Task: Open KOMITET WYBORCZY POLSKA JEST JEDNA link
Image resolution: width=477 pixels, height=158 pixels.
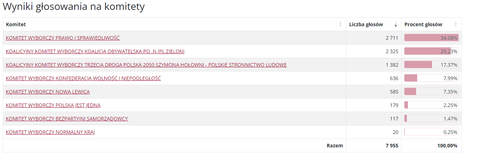Action: 53,105
